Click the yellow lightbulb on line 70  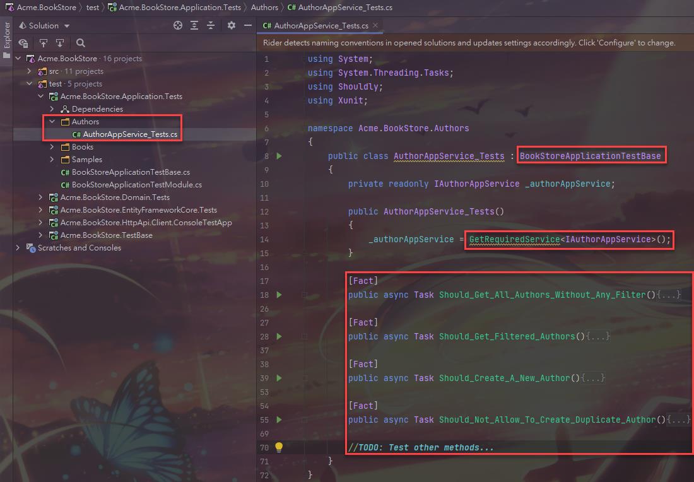(x=279, y=447)
